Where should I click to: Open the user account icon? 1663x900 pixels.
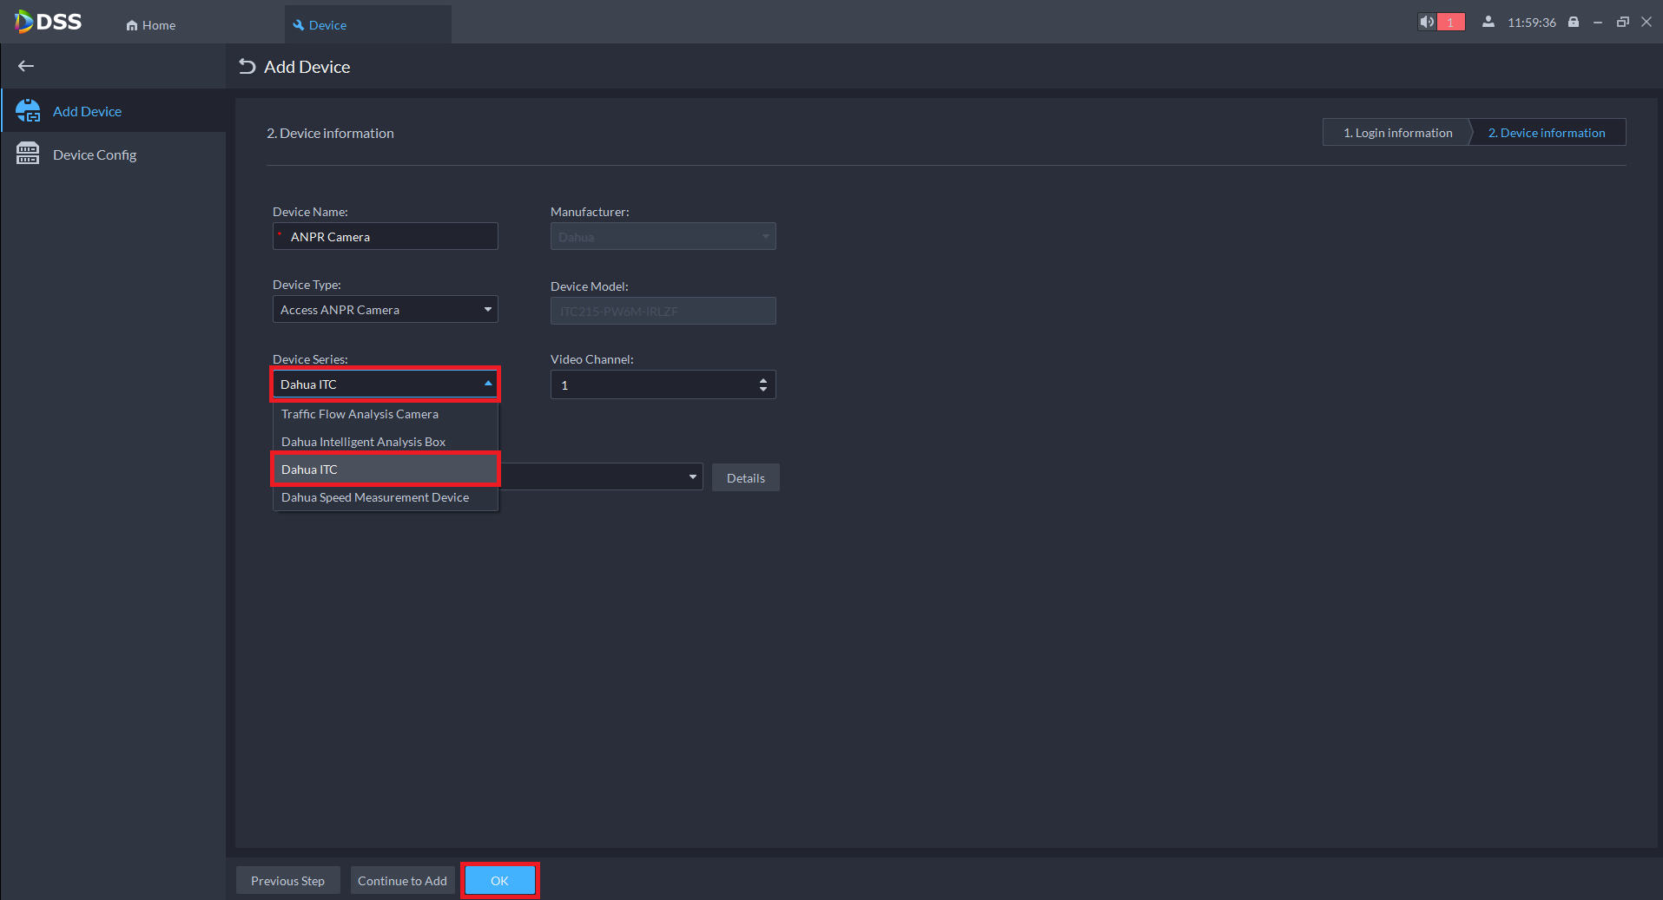(1488, 22)
